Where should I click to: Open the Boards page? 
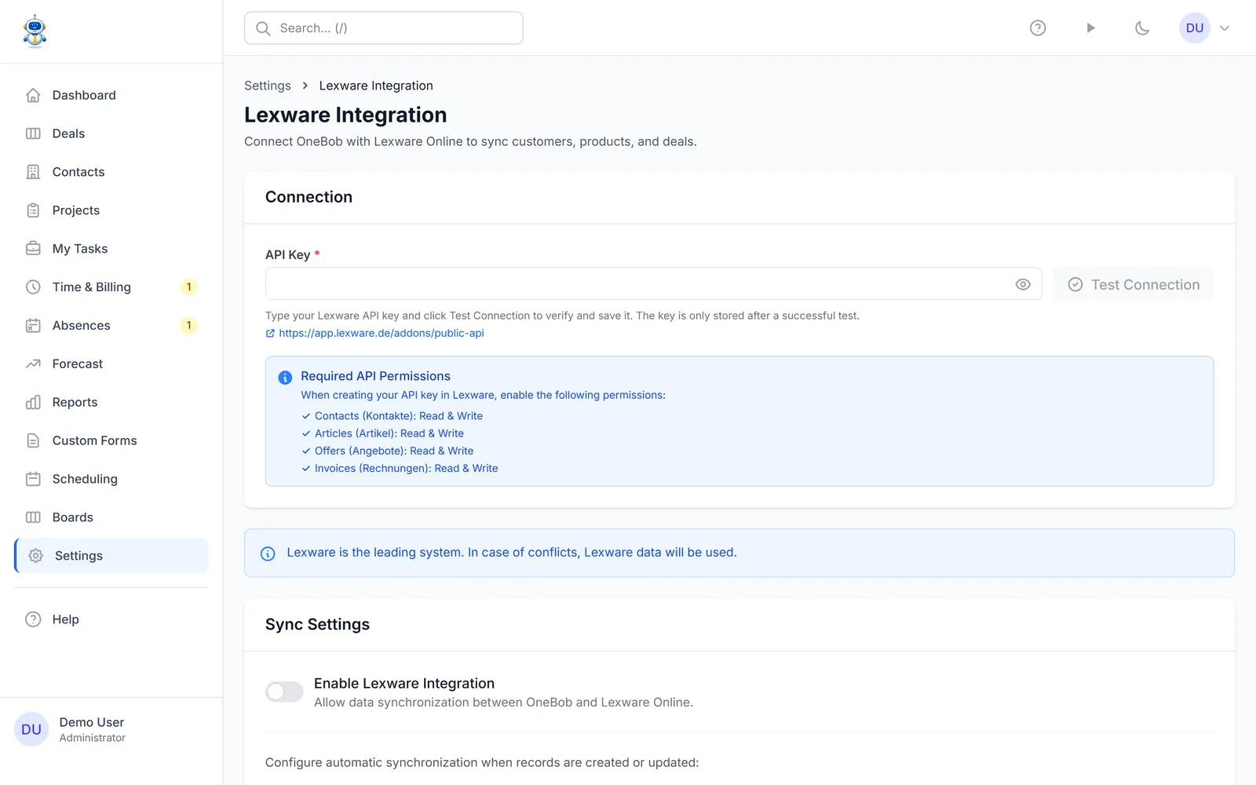(111, 517)
